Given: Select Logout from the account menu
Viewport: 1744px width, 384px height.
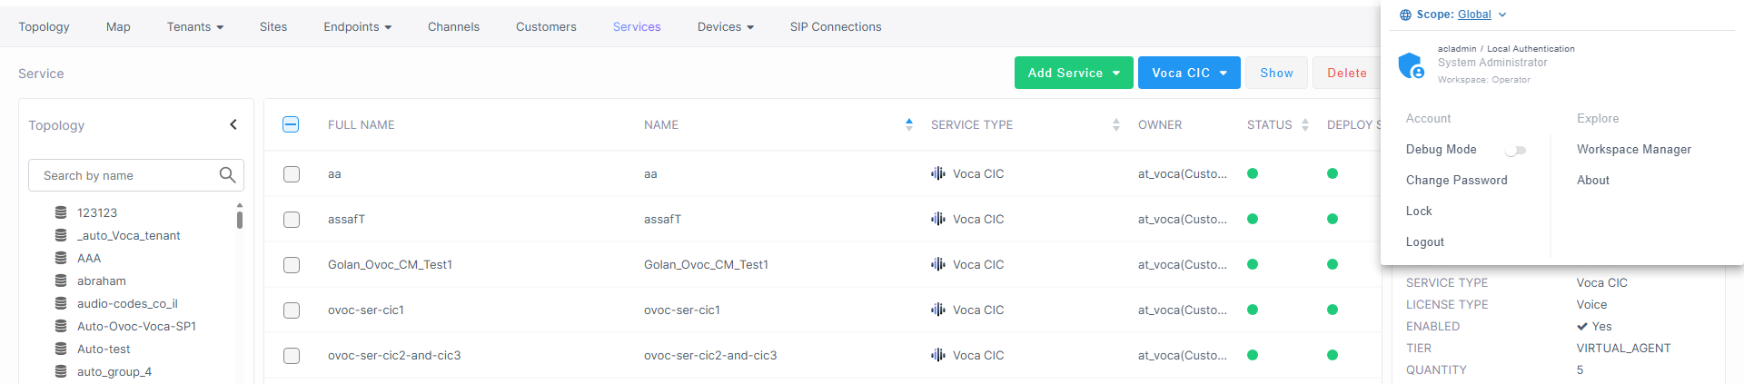Looking at the screenshot, I should (x=1424, y=241).
